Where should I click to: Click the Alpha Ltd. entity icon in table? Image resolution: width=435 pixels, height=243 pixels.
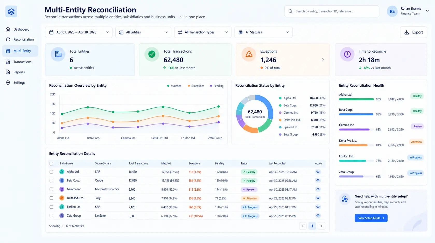tap(62, 172)
